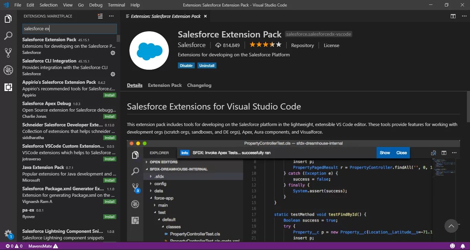Disable the Salesforce Extension Pack
The image size is (470, 250).
pyautogui.click(x=186, y=66)
